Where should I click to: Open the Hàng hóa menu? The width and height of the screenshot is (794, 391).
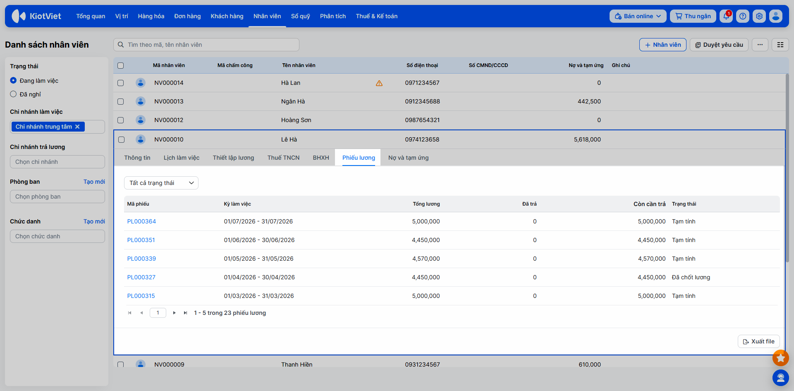tap(151, 16)
